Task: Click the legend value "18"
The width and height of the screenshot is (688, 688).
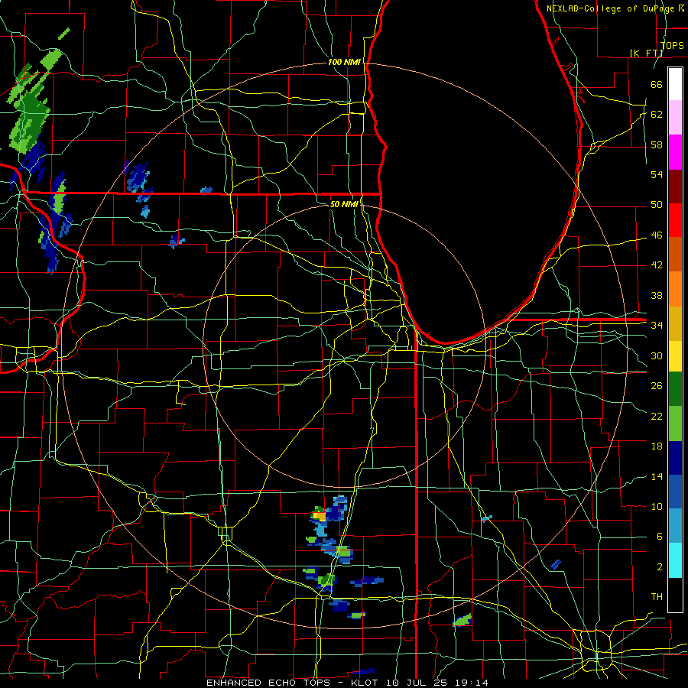Action: [x=657, y=446]
